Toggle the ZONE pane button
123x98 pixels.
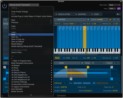[95, 14]
